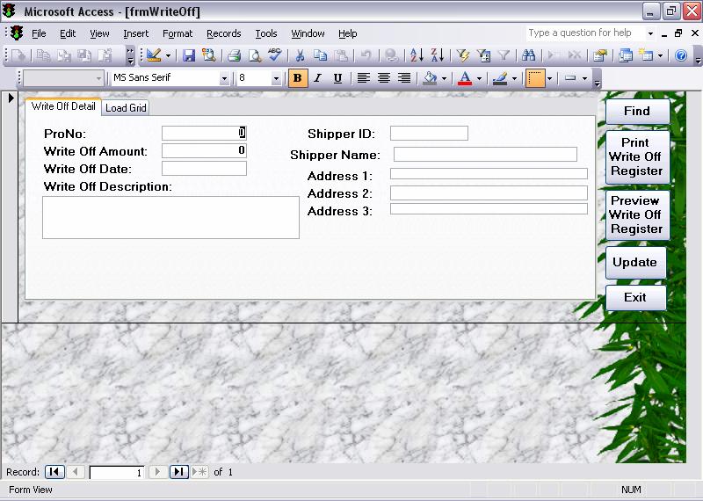Click the Find binoculars icon

528,55
